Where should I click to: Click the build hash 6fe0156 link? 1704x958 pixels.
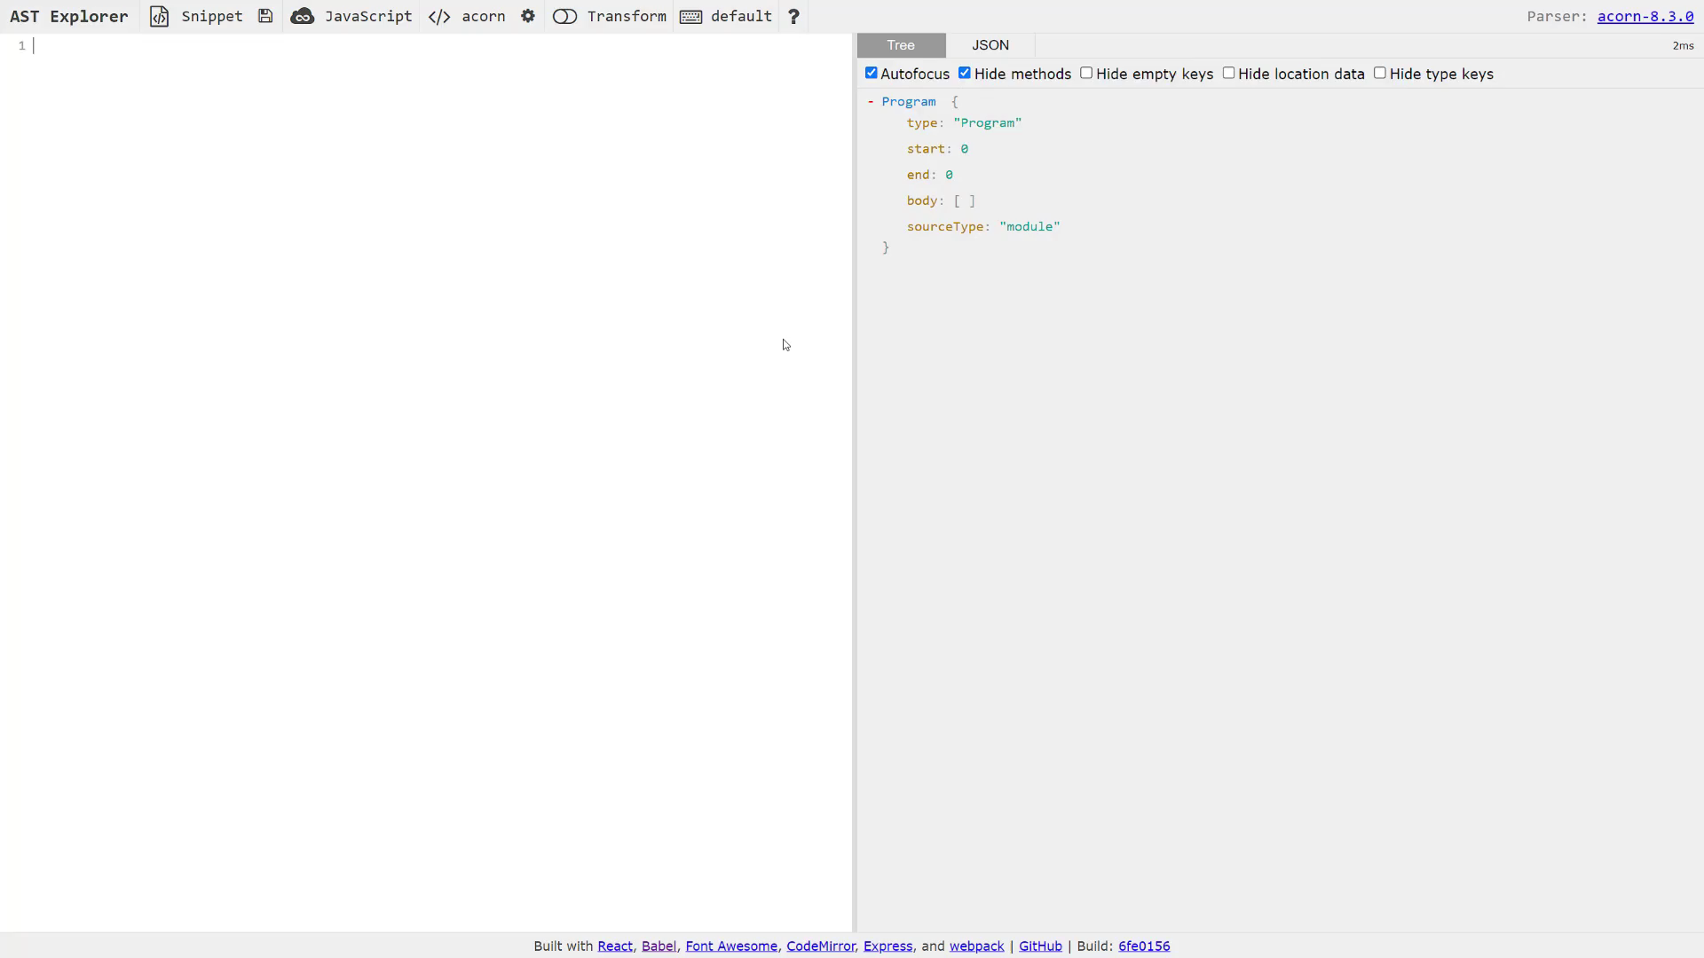pos(1143,945)
